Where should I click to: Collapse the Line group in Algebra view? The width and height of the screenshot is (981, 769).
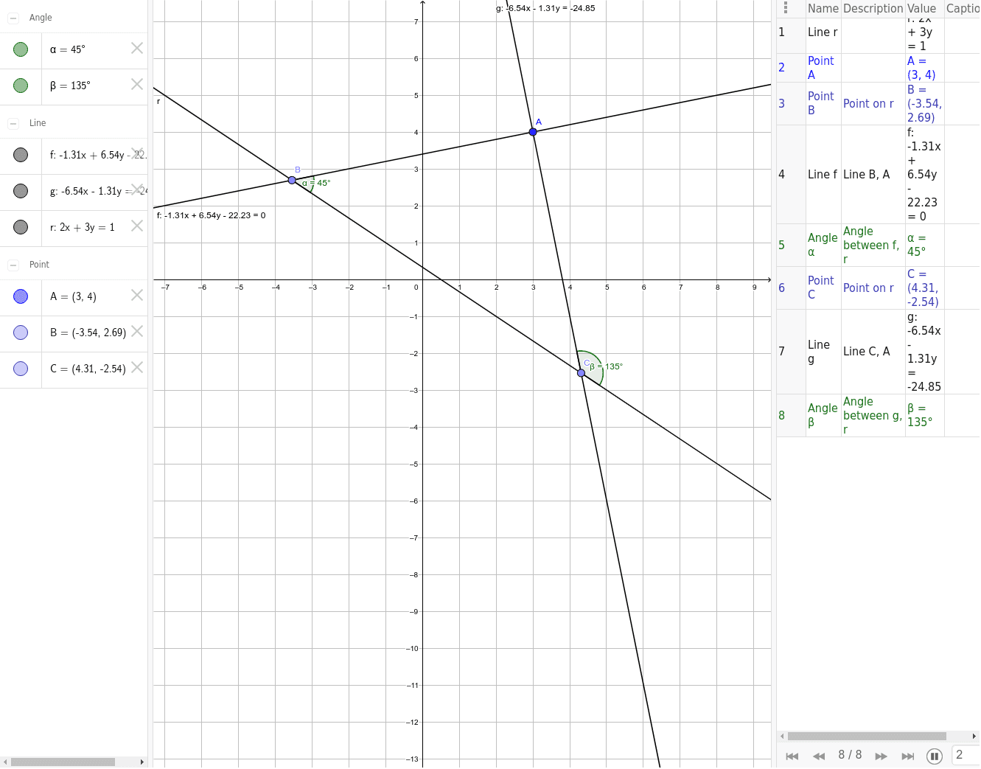coord(13,123)
